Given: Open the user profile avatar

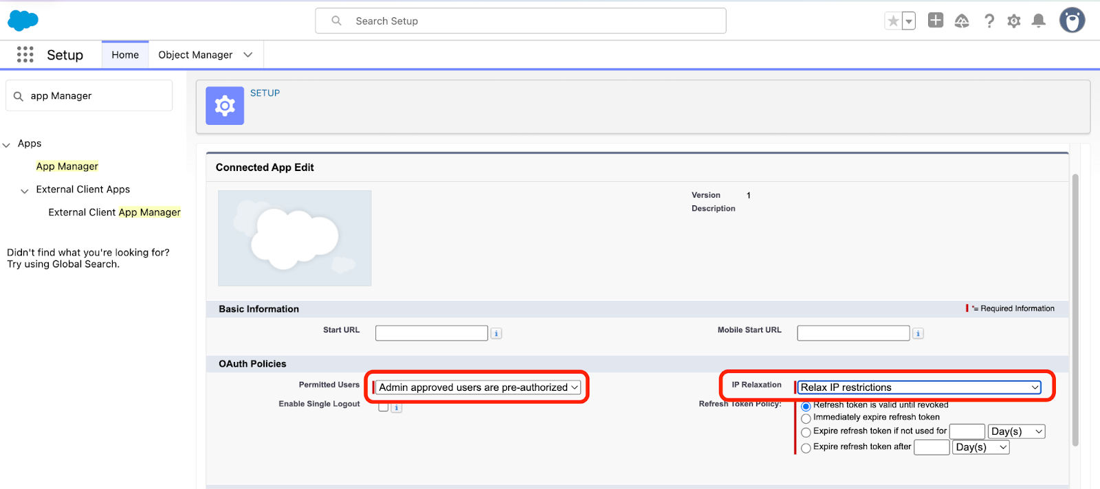Looking at the screenshot, I should 1071,21.
